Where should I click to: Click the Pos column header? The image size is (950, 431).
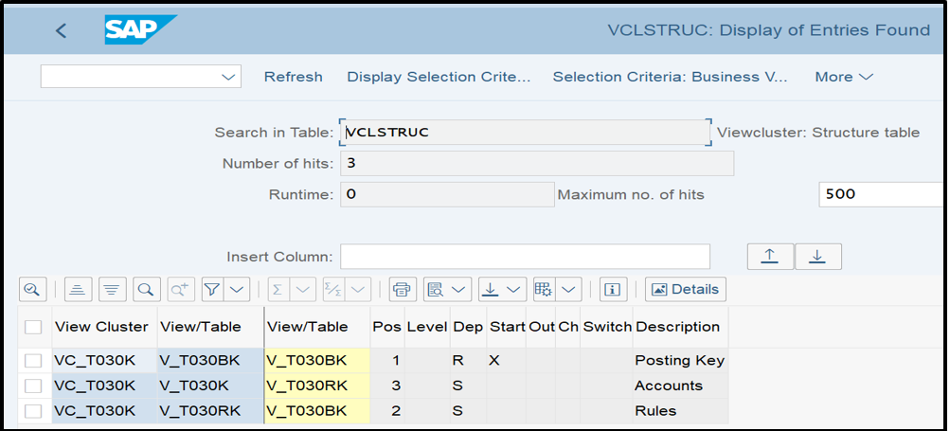coord(386,328)
